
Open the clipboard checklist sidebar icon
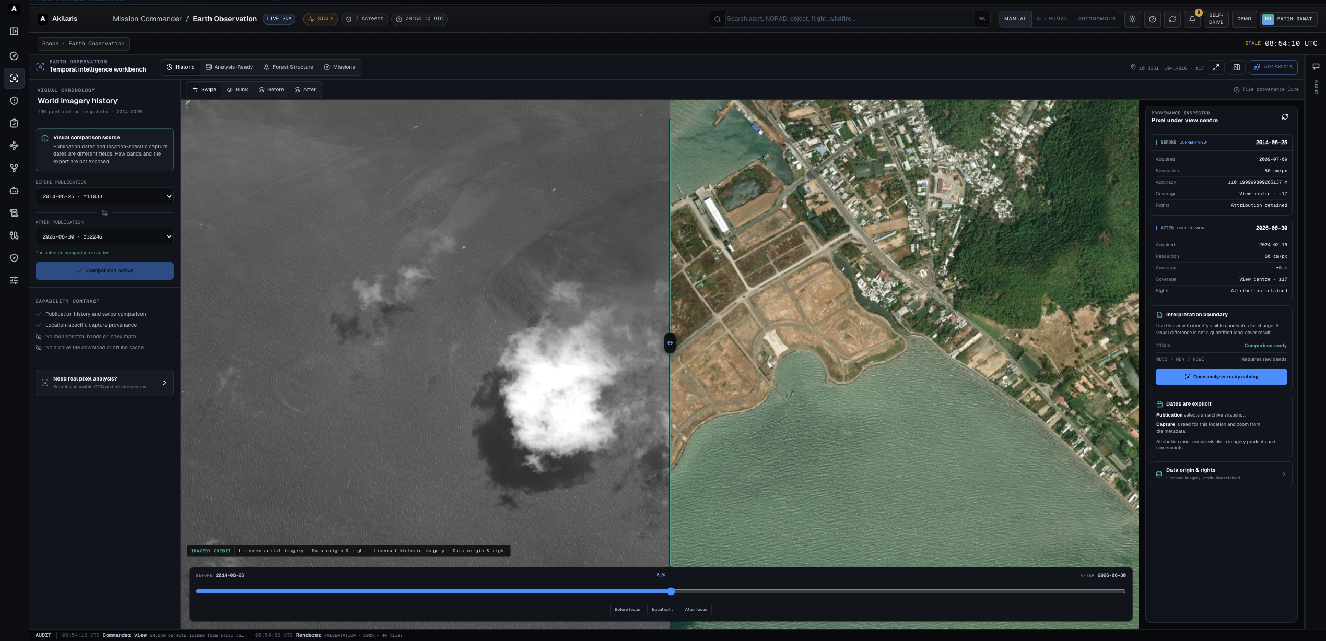click(x=14, y=123)
